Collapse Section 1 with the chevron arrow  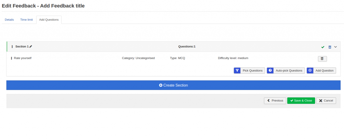pos(335,47)
